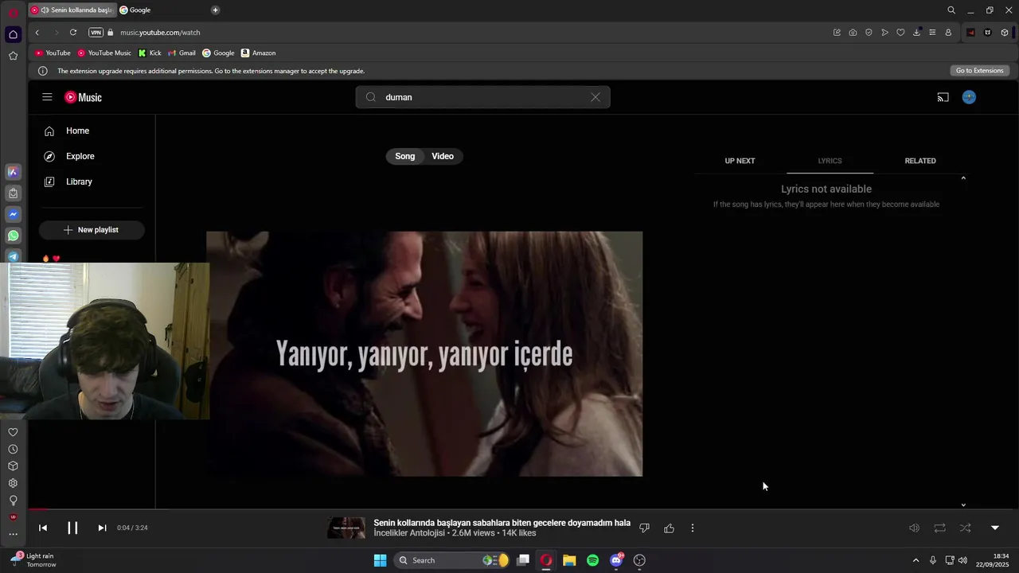This screenshot has width=1019, height=573.
Task: Create a New playlist
Action: pos(92,230)
